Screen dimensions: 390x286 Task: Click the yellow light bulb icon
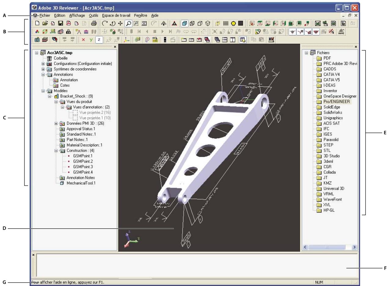(x=234, y=23)
